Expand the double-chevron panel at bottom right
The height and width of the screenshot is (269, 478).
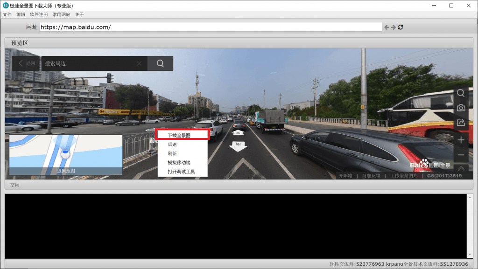click(461, 168)
